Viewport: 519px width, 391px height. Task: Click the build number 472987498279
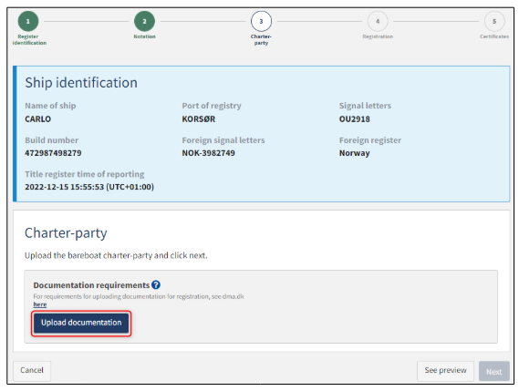point(53,153)
